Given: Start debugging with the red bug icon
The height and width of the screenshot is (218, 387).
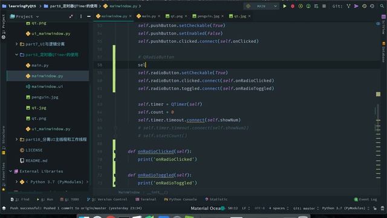Looking at the screenshot, I should click(x=293, y=6).
